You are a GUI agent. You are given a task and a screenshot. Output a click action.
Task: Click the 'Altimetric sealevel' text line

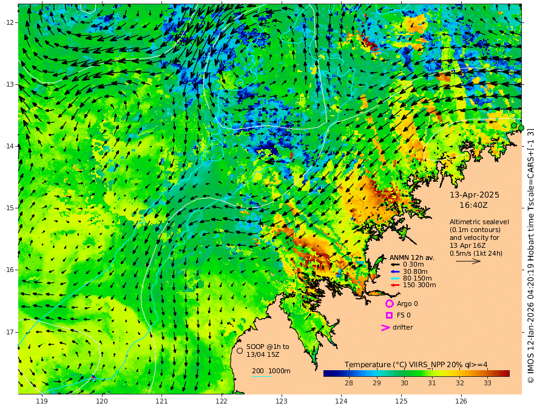pyautogui.click(x=479, y=222)
